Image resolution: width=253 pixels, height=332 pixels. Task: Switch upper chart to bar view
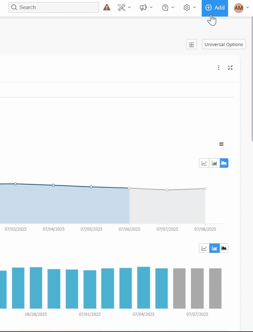(214, 163)
